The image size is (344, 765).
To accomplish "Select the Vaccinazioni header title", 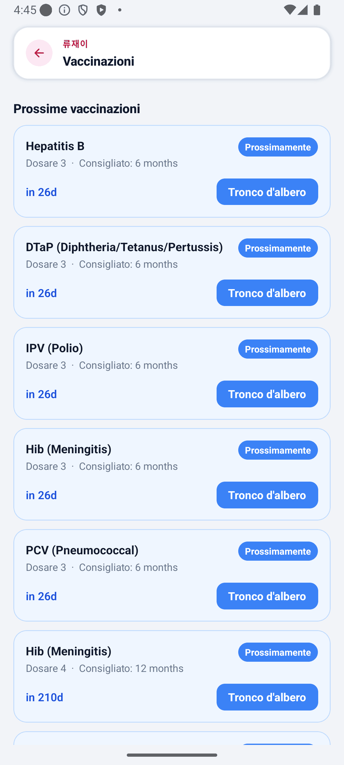I will (98, 61).
